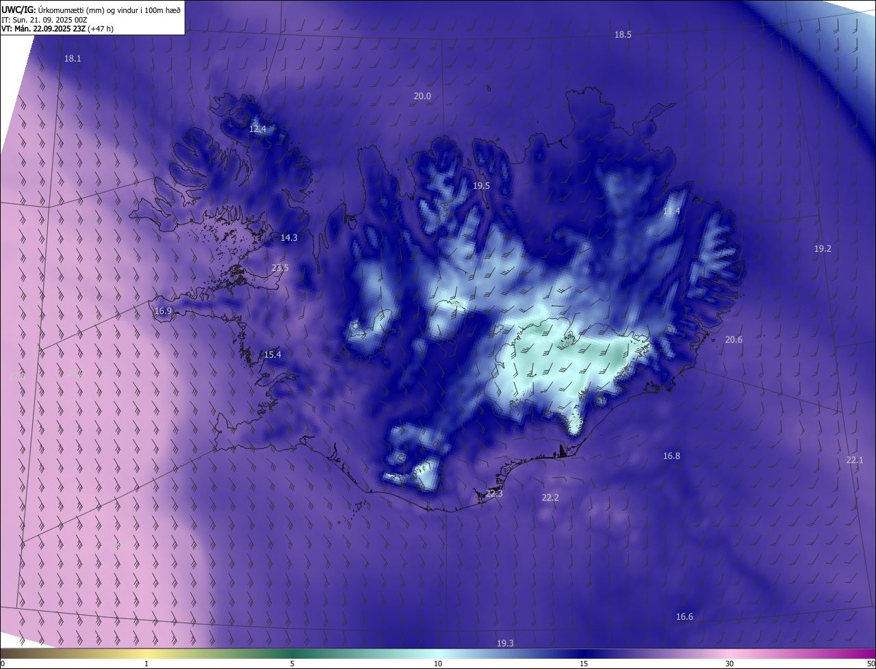Click the 10 tick on the color scale
The height and width of the screenshot is (669, 876).
(438, 664)
